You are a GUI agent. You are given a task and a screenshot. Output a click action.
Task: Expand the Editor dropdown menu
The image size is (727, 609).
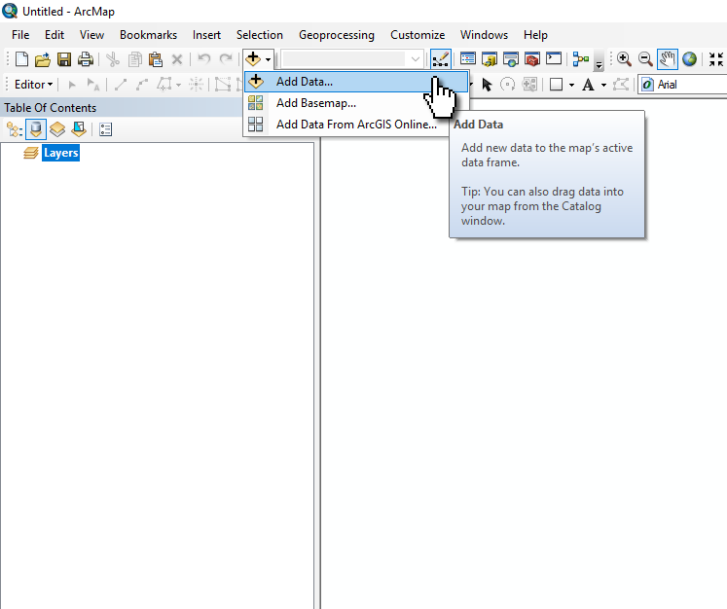[33, 85]
